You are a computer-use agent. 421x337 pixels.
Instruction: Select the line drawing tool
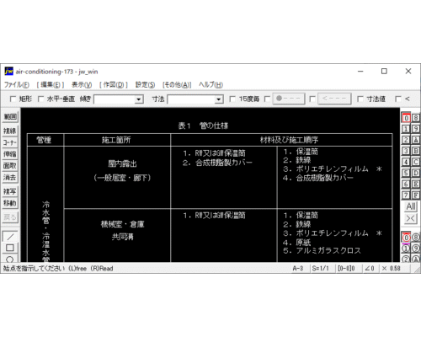pos(10,237)
